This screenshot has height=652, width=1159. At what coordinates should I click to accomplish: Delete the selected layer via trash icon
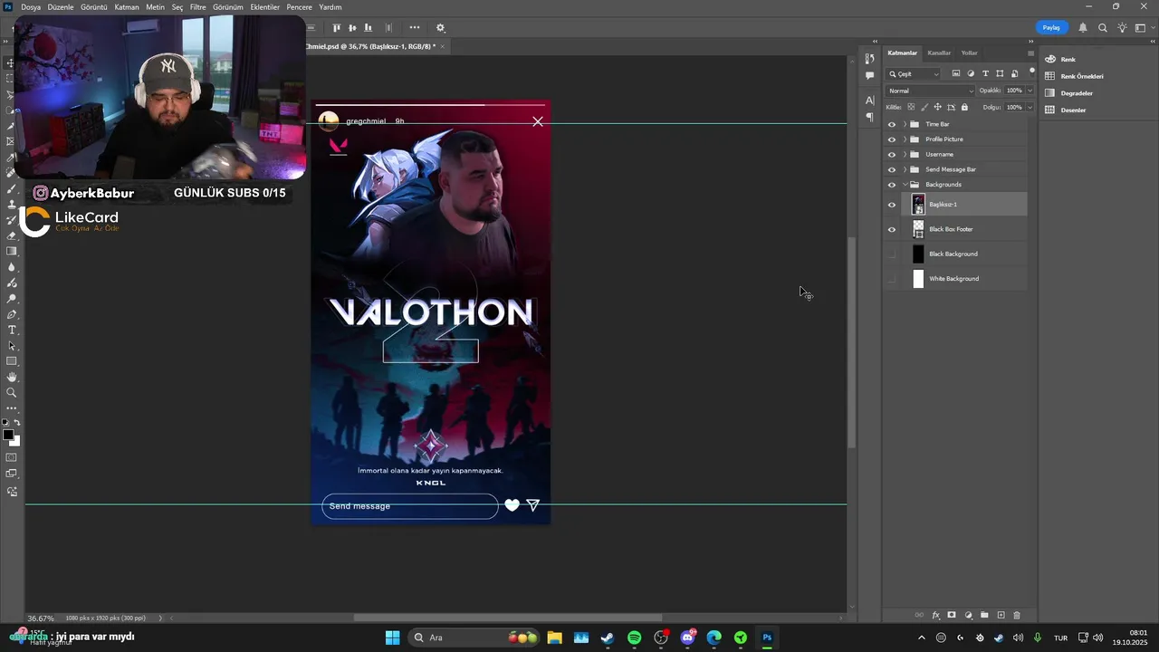[1017, 616]
